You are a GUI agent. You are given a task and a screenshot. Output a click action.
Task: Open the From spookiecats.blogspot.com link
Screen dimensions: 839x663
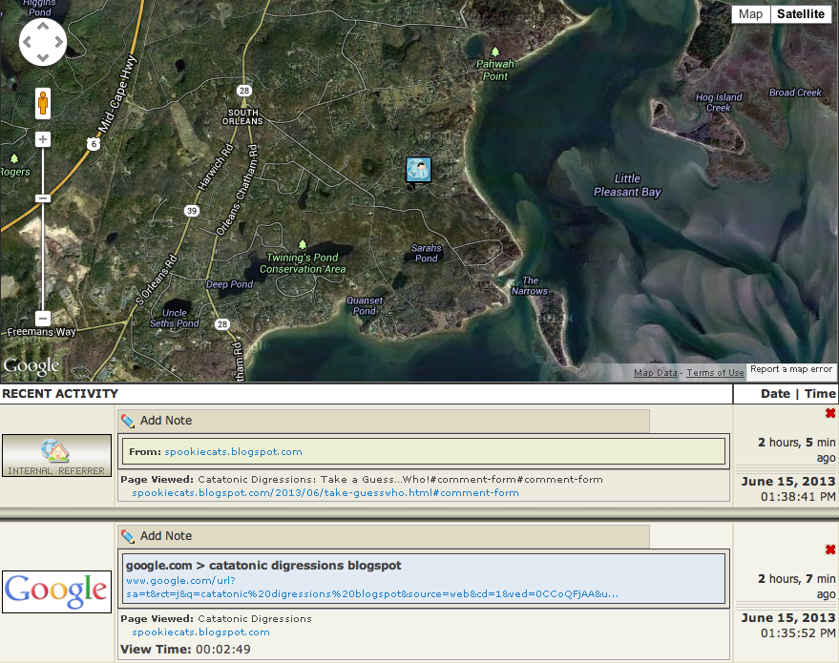pyautogui.click(x=233, y=452)
